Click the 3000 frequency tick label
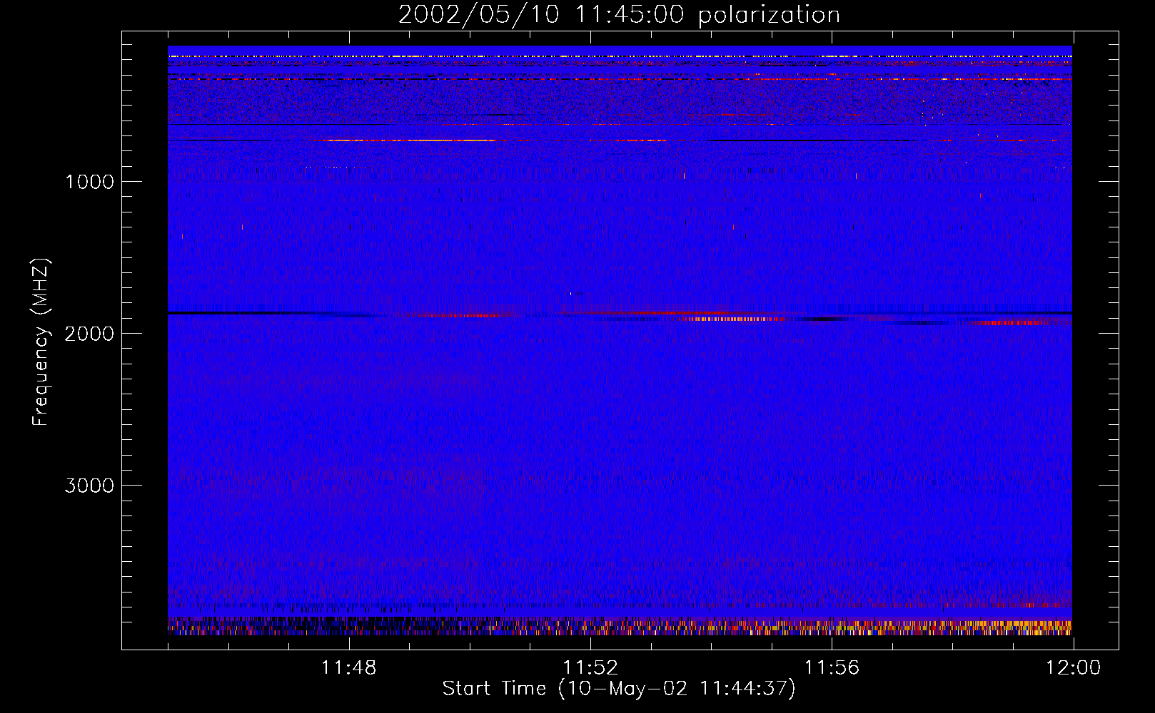 [x=89, y=486]
